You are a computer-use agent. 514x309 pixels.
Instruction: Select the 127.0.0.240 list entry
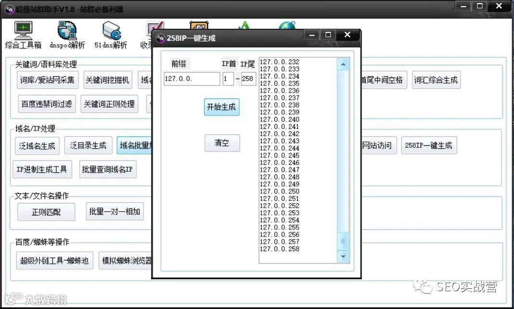280,119
